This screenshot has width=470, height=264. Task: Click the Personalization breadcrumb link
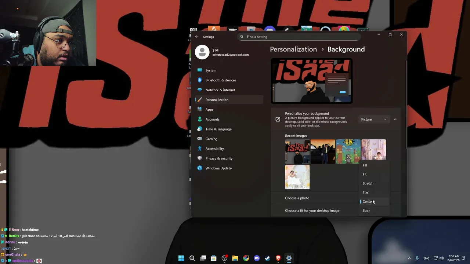[x=293, y=49]
